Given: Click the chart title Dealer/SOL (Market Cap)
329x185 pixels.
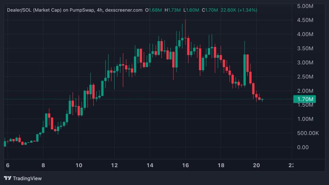Looking at the screenshot, I should pyautogui.click(x=34, y=10).
